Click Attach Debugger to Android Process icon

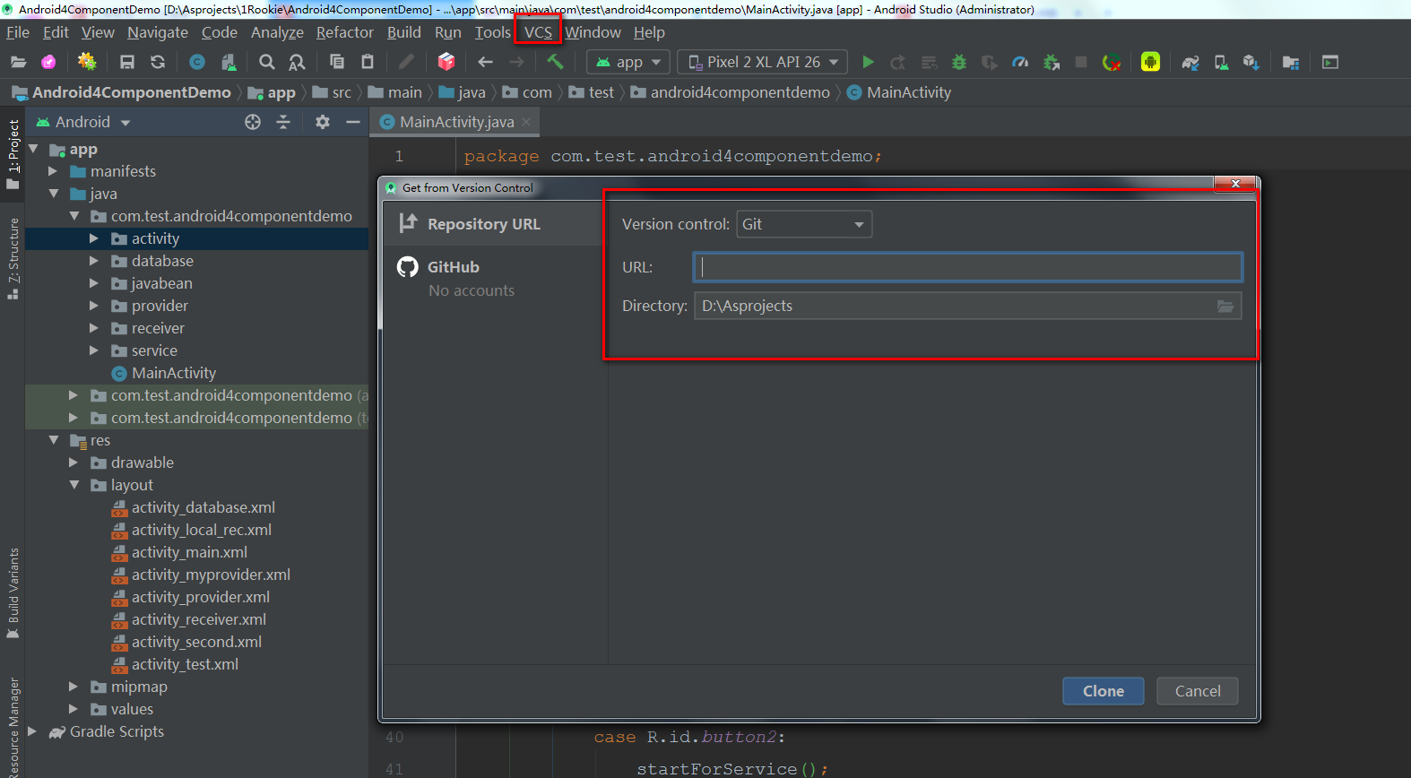click(x=1052, y=62)
